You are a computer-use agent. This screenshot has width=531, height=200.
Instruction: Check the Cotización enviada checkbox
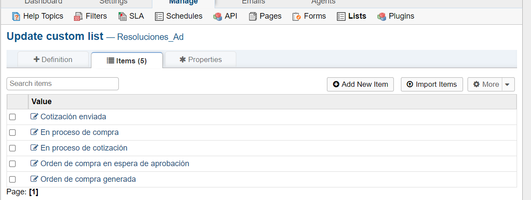pos(13,117)
